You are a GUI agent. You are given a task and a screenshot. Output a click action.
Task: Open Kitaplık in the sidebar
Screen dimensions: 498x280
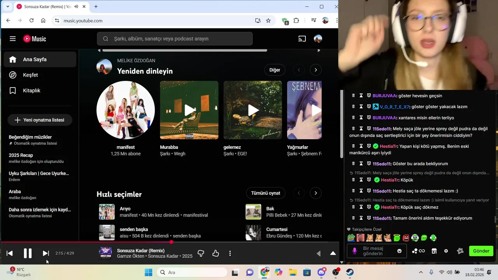click(40, 91)
